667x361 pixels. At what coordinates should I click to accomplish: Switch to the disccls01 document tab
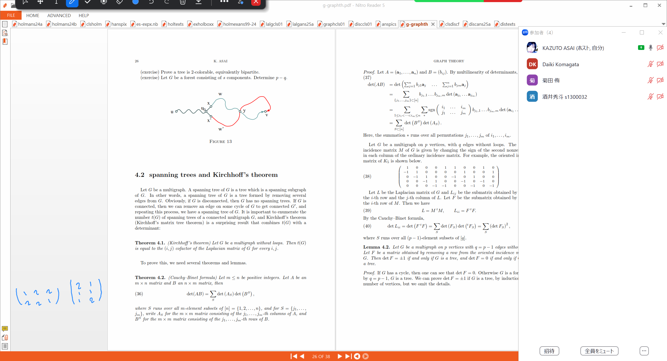click(360, 24)
